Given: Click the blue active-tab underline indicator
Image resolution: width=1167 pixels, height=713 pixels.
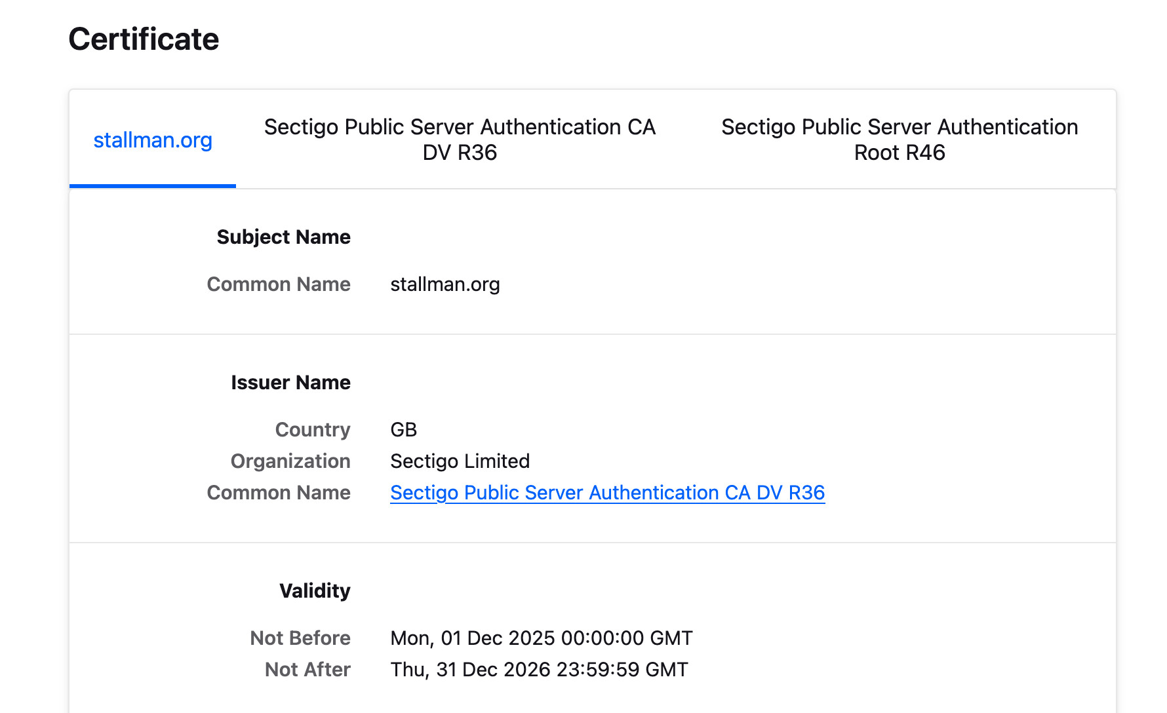Looking at the screenshot, I should pyautogui.click(x=153, y=186).
